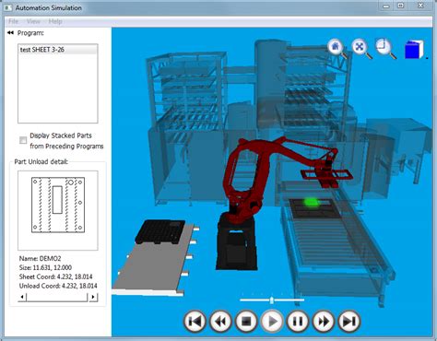
Task: Open the File menu
Action: point(13,21)
